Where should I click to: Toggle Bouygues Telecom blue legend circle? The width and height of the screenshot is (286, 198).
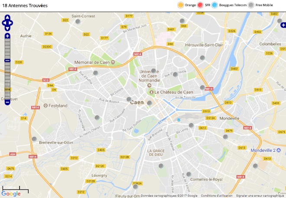pos(214,5)
